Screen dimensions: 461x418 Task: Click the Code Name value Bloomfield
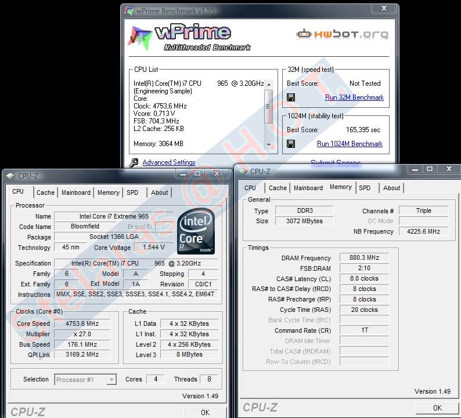pos(85,226)
